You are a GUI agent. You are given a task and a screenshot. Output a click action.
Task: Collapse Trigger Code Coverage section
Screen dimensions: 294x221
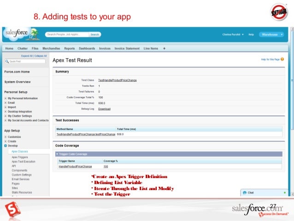[x=57, y=154]
